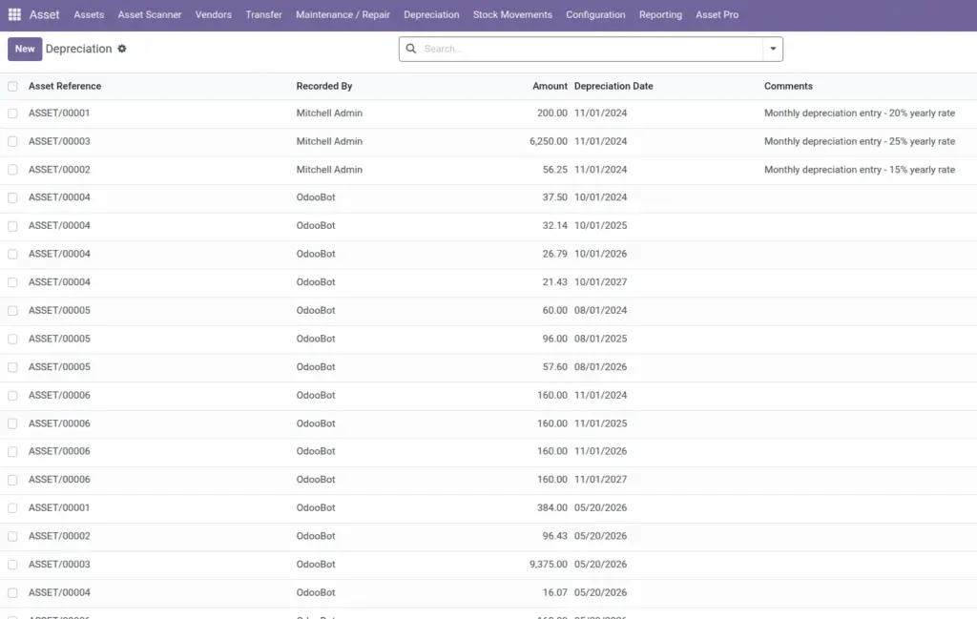Select checkbox for ASSET/00003 6,250.00 row
This screenshot has height=619, width=977.
[x=12, y=141]
